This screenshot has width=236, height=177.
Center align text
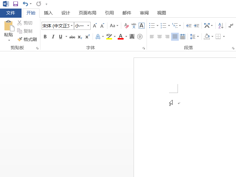(x=160, y=37)
